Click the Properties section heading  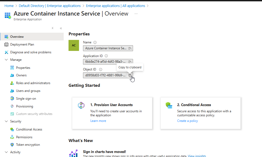(x=79, y=34)
